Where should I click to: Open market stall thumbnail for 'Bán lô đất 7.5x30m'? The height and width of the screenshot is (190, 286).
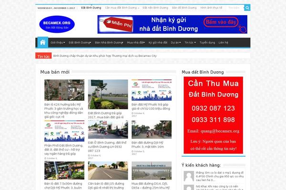(64, 171)
